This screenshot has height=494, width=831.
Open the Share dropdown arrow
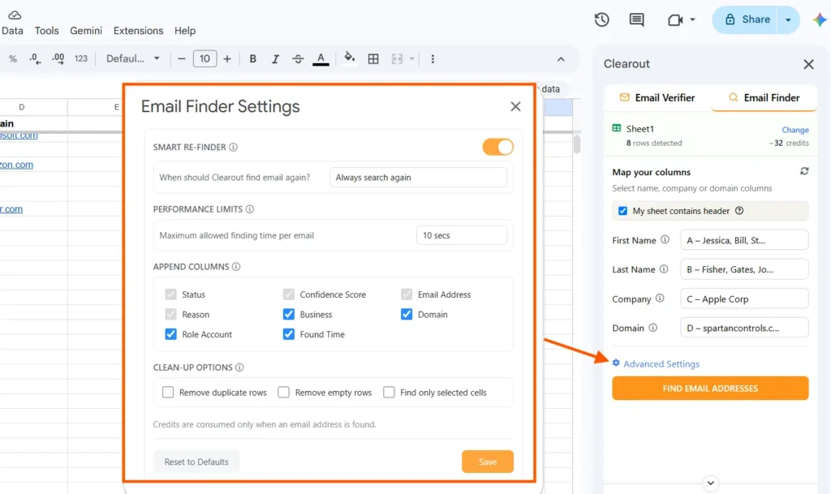(788, 20)
